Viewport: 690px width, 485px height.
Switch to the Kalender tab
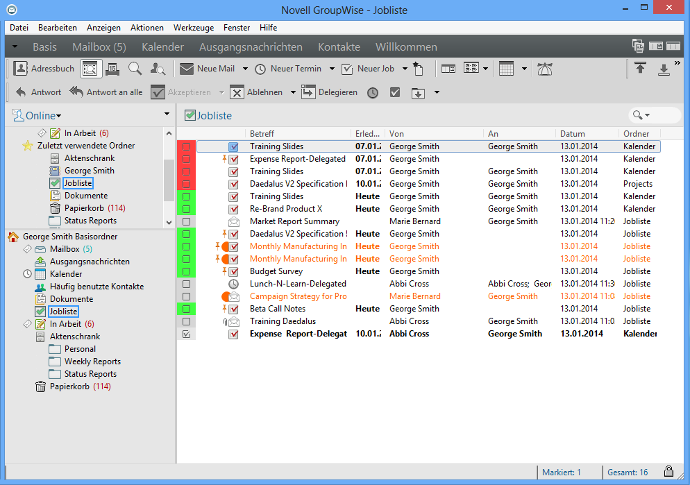click(x=163, y=46)
